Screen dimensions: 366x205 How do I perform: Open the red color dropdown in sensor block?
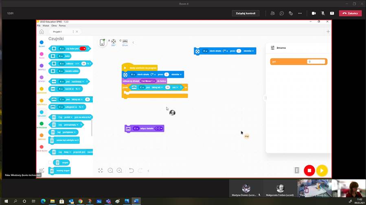[x=83, y=48]
